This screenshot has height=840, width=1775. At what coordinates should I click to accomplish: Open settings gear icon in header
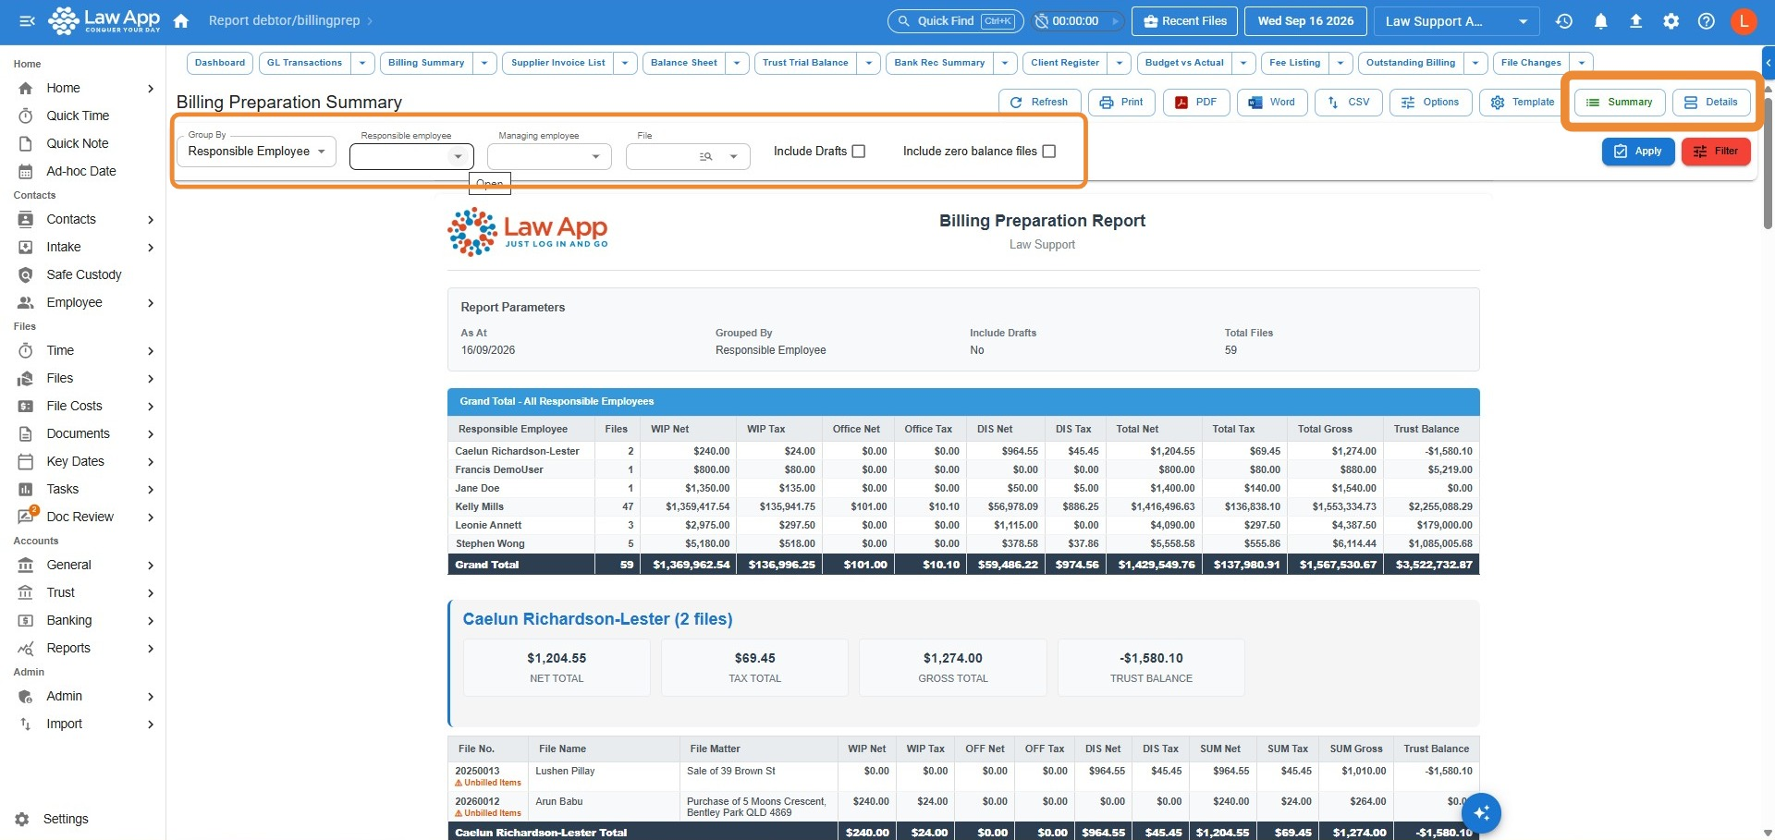click(x=1671, y=20)
